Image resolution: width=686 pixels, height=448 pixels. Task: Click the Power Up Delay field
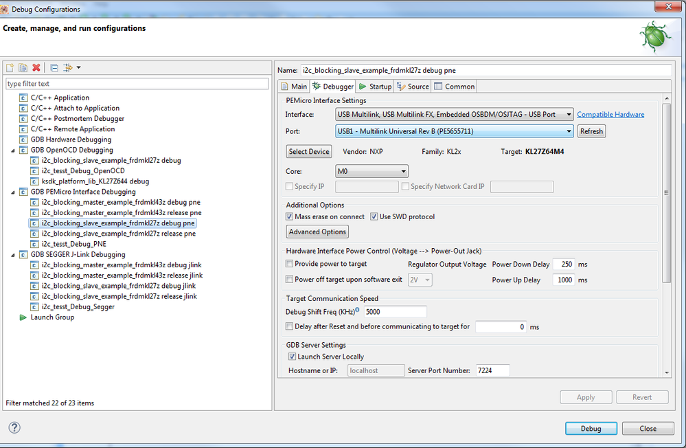pyautogui.click(x=564, y=280)
